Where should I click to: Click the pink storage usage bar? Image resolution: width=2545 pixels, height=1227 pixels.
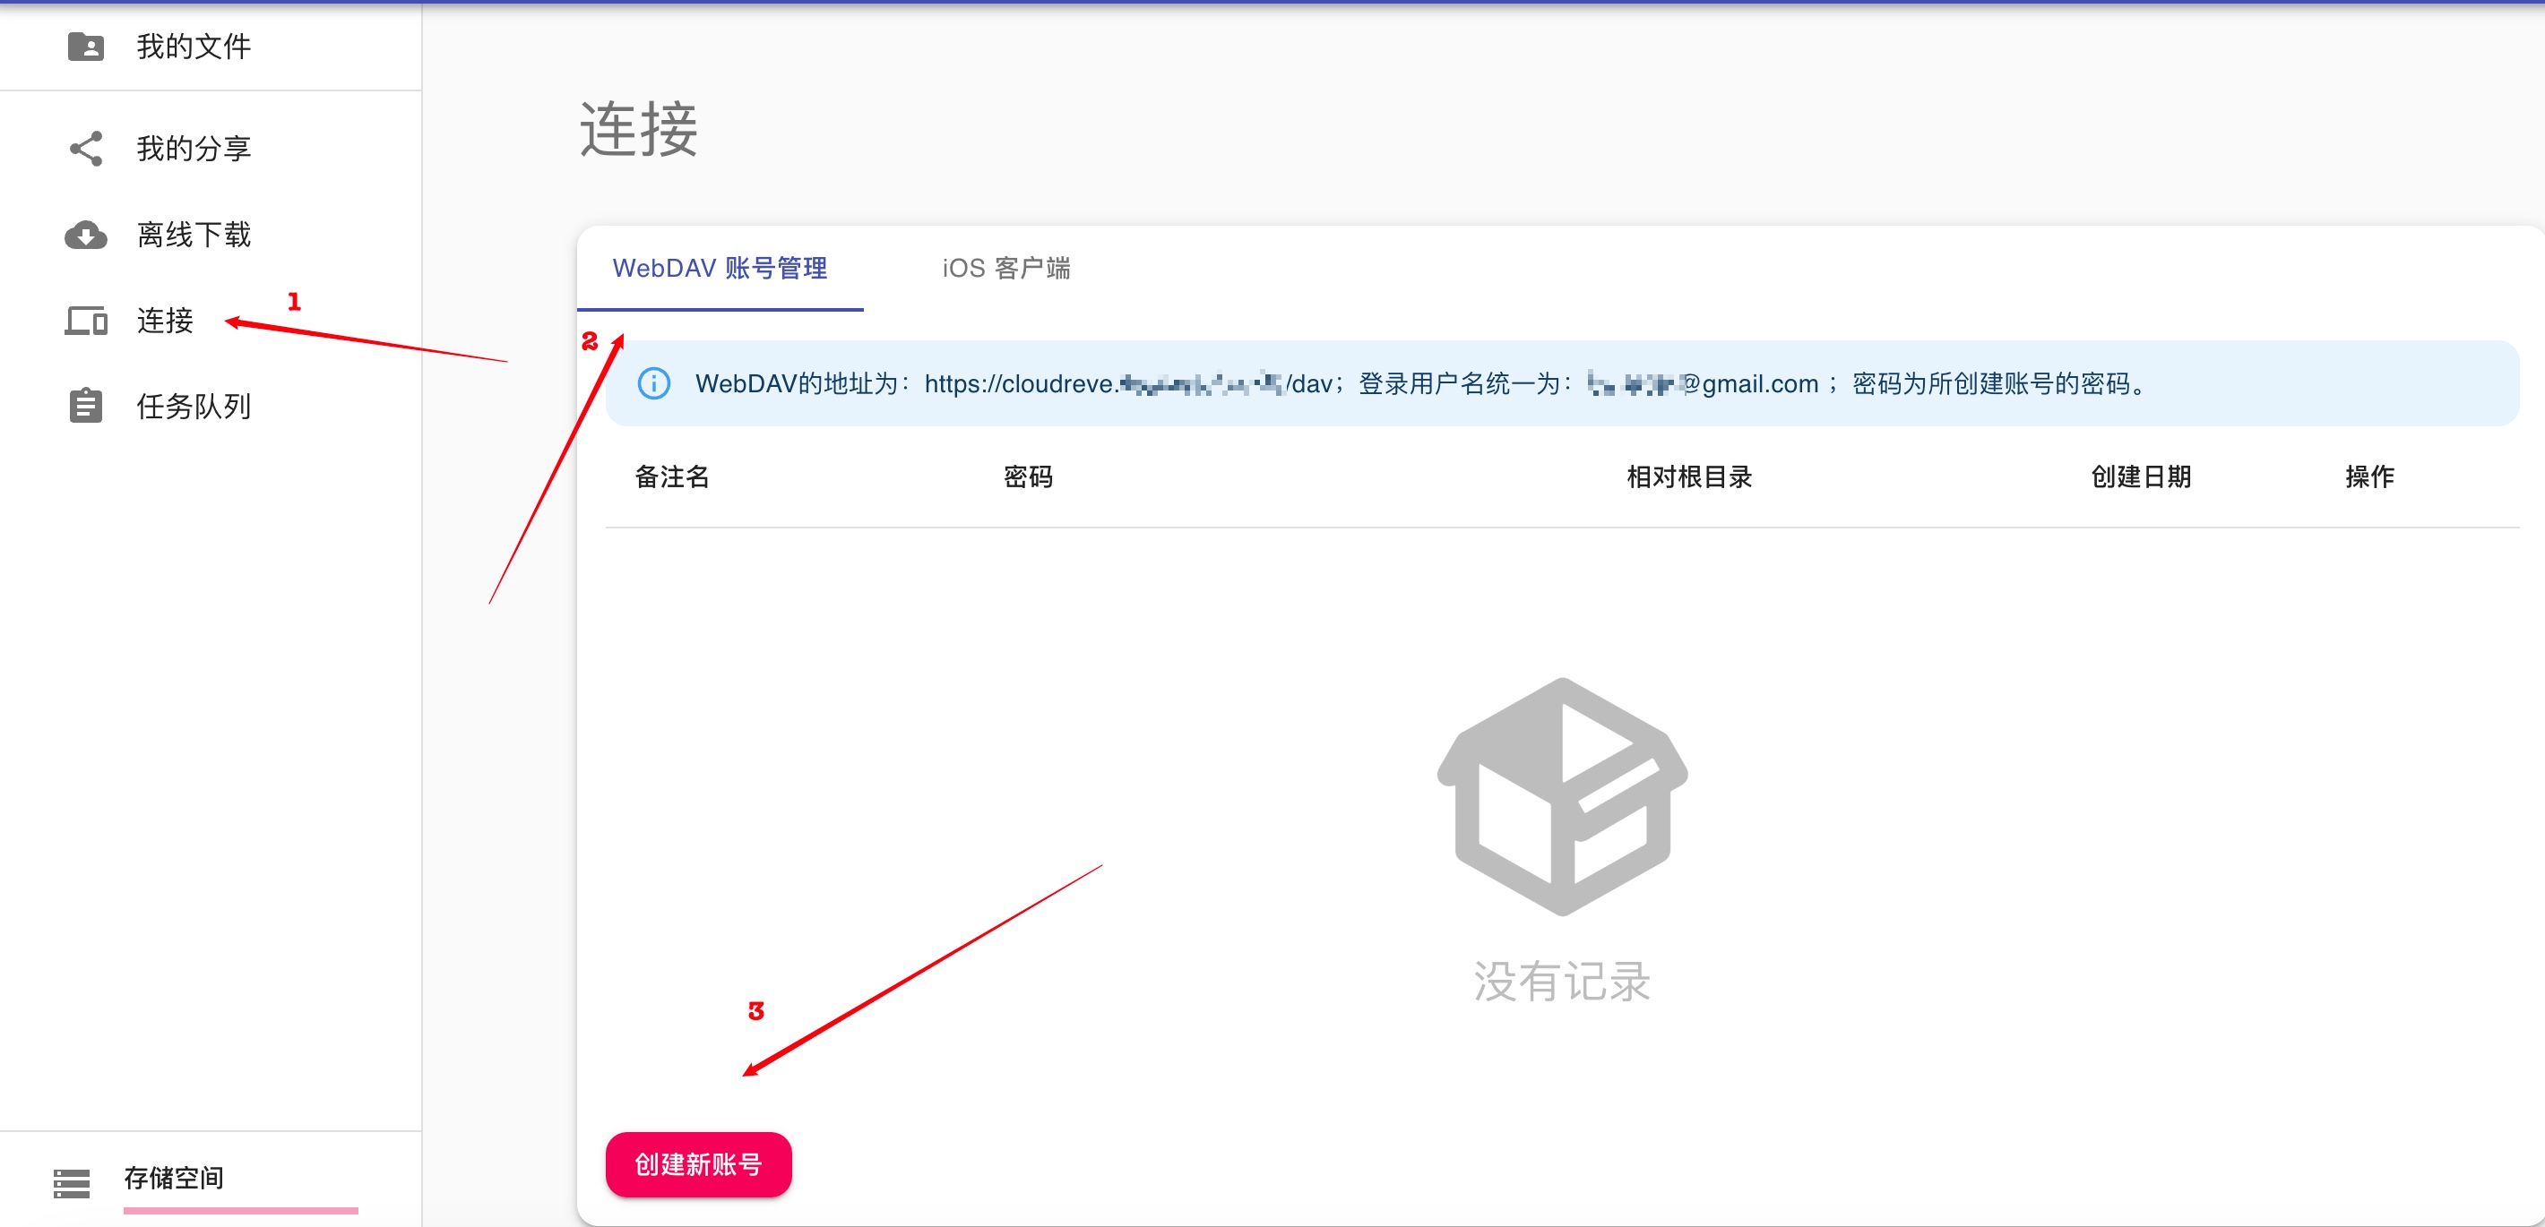pyautogui.click(x=241, y=1209)
